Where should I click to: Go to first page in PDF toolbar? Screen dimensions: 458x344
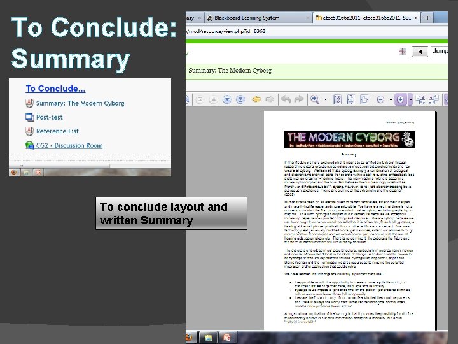click(x=200, y=100)
